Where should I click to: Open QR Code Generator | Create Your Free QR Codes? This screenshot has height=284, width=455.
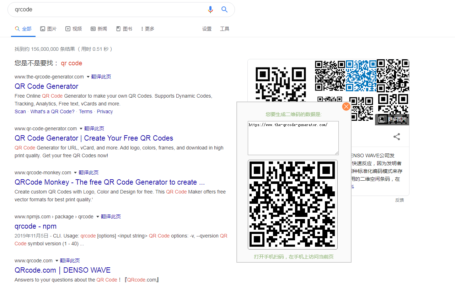point(94,138)
